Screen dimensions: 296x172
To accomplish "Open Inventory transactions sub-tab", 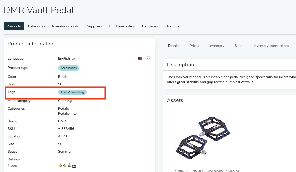I will (271, 46).
